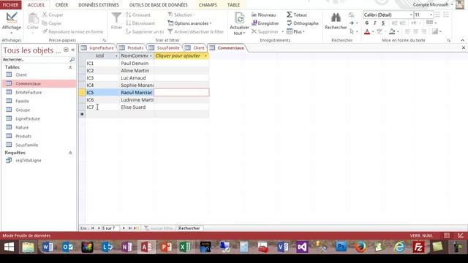Open the NomComm column header dropdown arrow
This screenshot has width=468, height=263.
[151, 56]
